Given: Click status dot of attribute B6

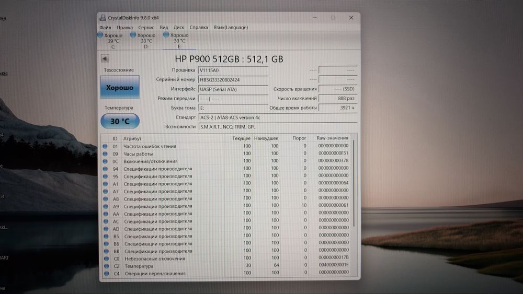Looking at the screenshot, I should 106,244.
